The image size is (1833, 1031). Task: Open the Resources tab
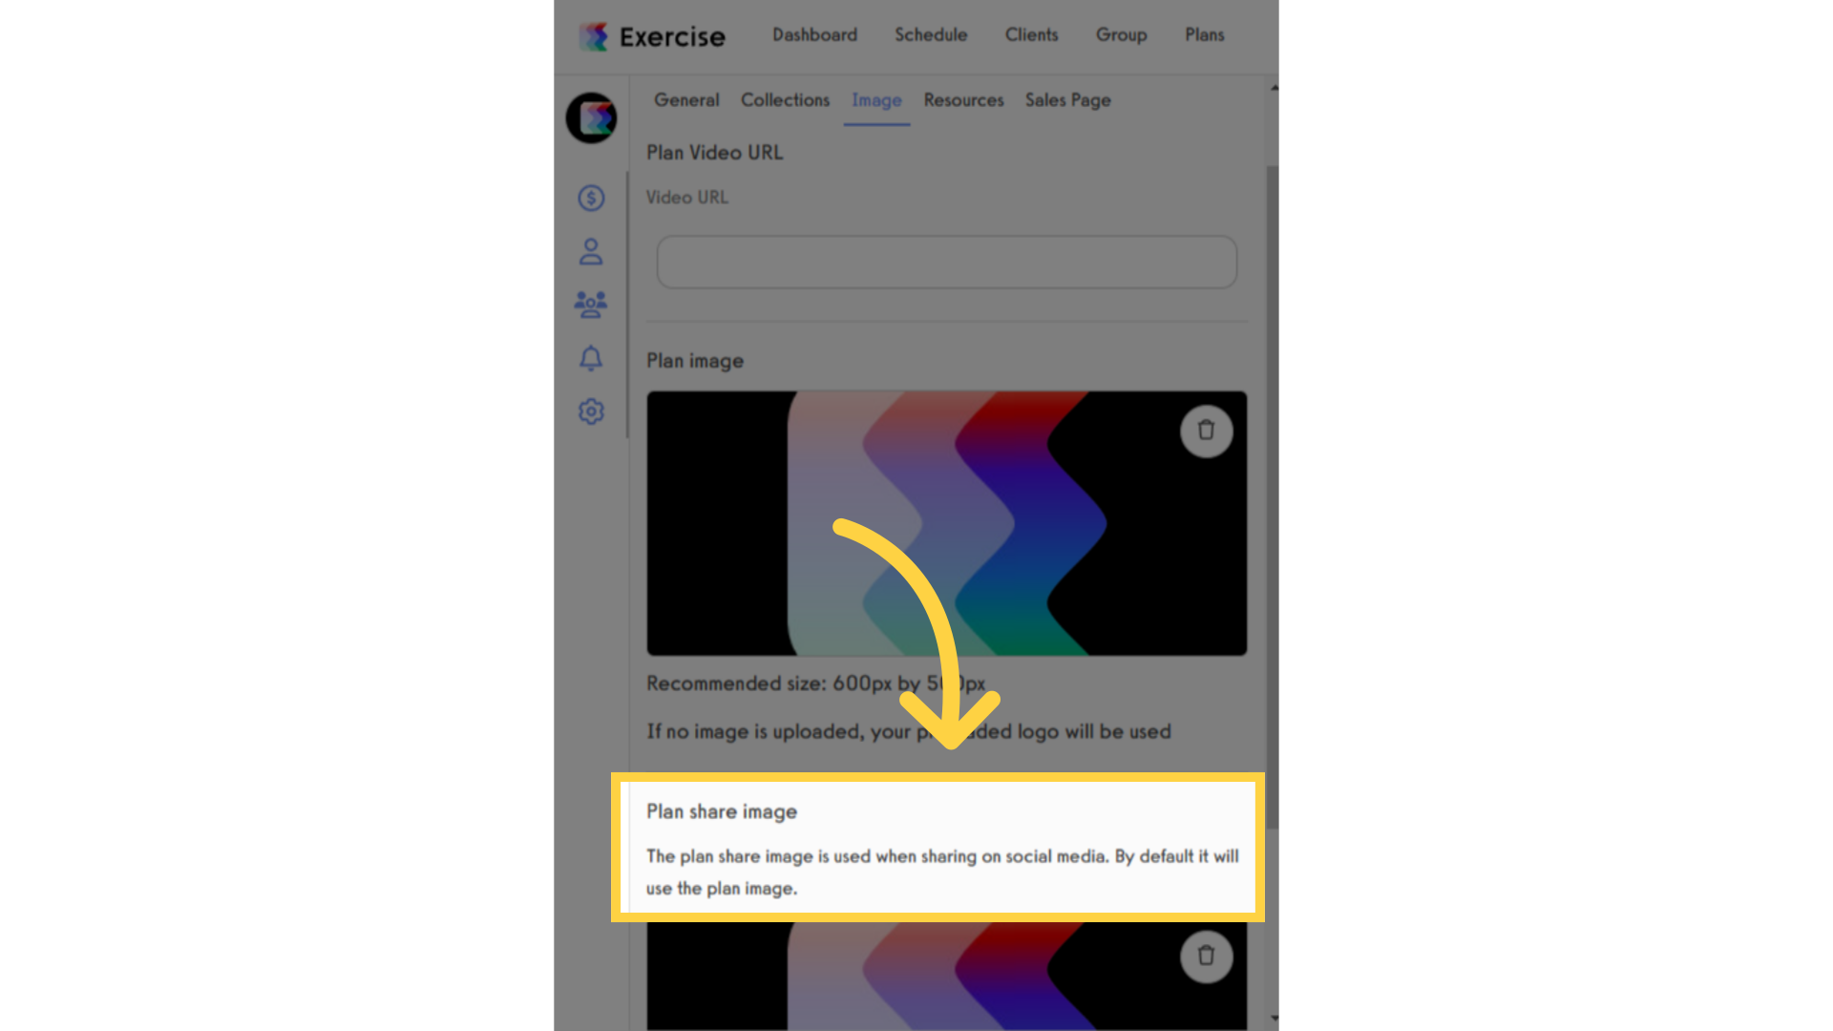coord(963,99)
